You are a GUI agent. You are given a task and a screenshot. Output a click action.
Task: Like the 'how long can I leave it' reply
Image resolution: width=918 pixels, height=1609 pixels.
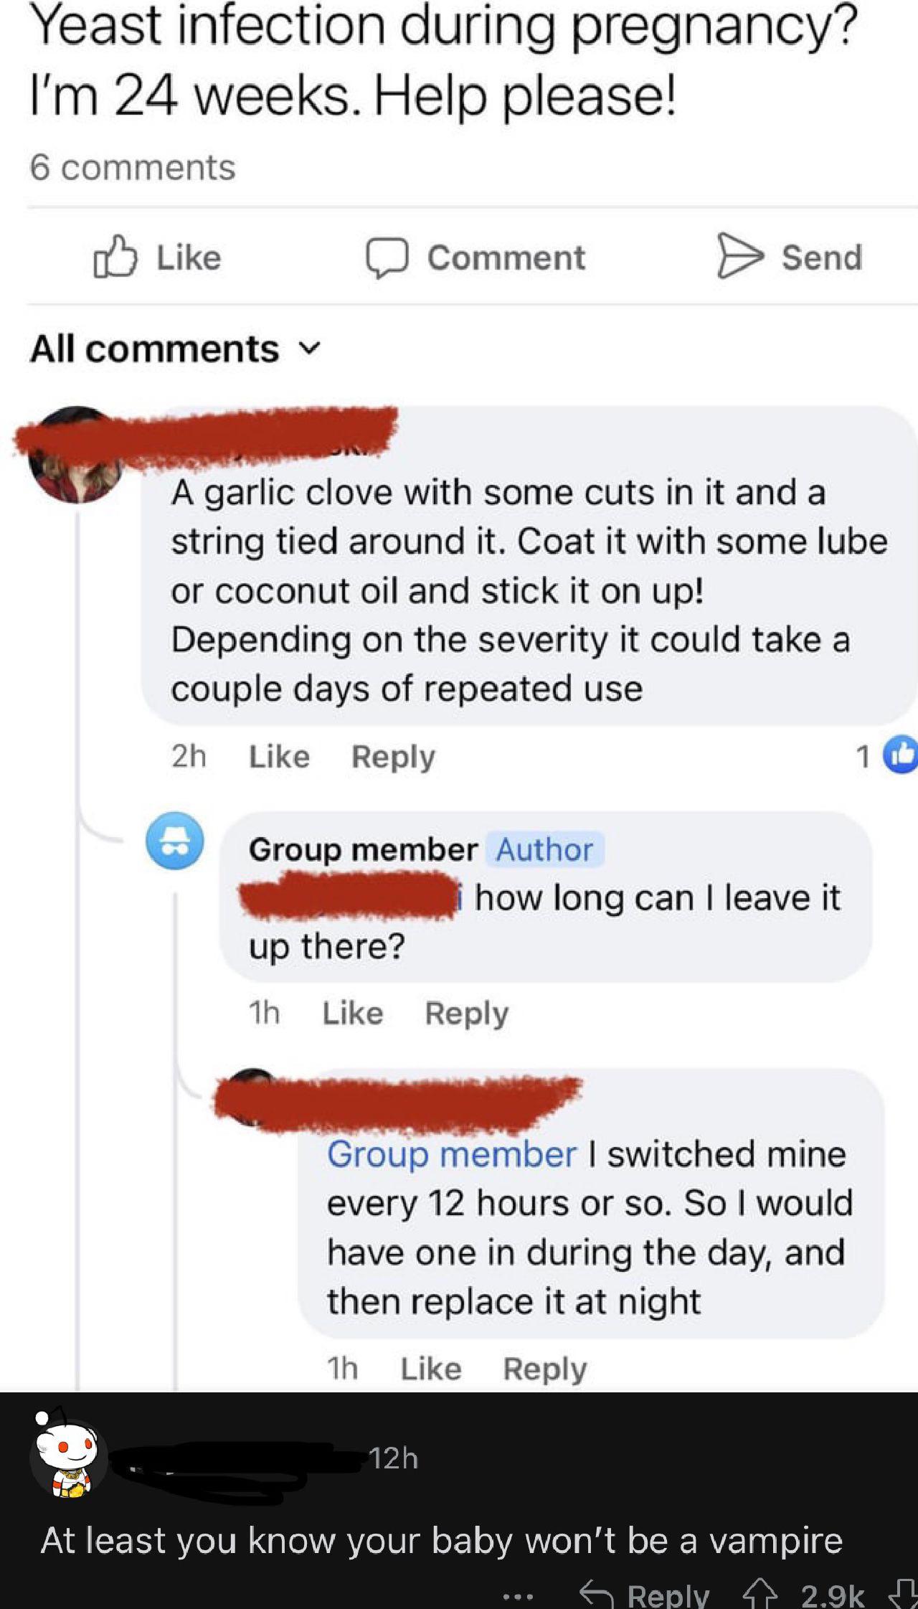point(353,1013)
